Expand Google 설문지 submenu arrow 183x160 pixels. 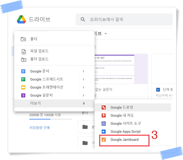(x=83, y=95)
